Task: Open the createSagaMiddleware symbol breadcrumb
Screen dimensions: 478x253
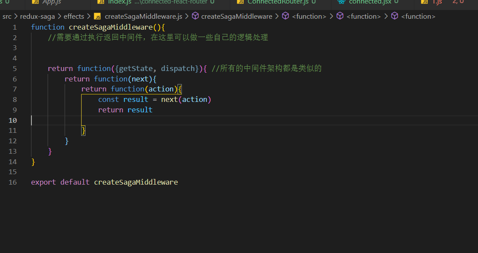Action: pyautogui.click(x=237, y=16)
